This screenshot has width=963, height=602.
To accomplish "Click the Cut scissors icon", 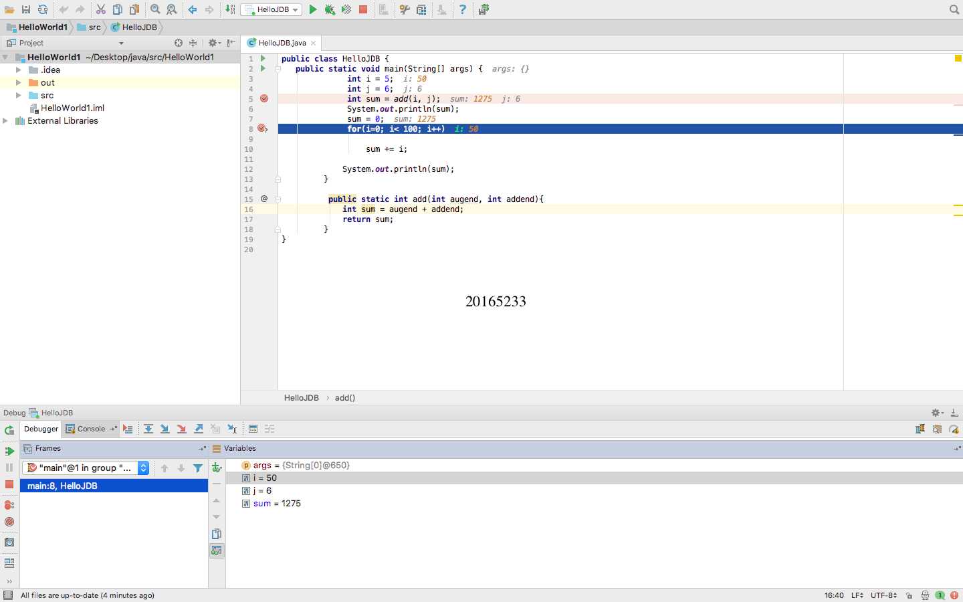I will [101, 9].
